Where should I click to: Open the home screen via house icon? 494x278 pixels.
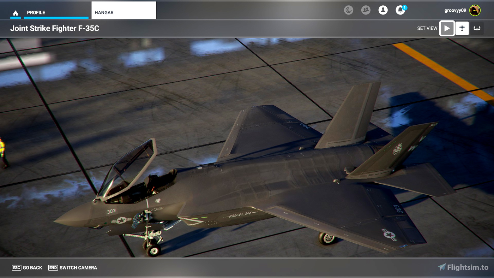coord(16,13)
